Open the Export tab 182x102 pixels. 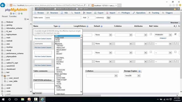click(99, 13)
